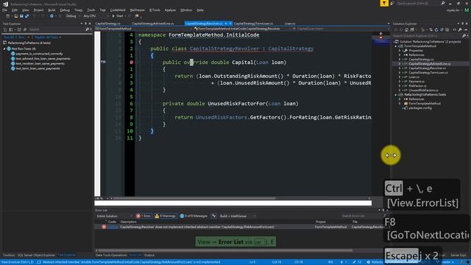Open the Analyze menu
Viewport: 471px width, 265px height.
tap(170, 10)
